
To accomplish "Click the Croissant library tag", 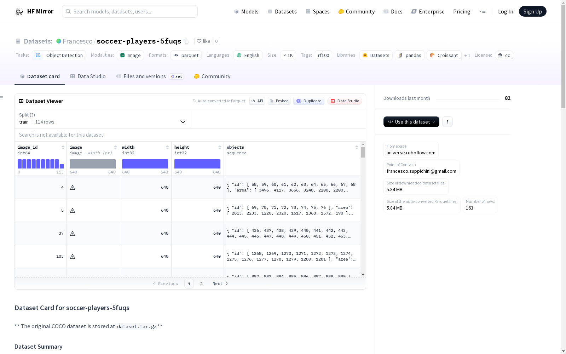I will 444,55.
